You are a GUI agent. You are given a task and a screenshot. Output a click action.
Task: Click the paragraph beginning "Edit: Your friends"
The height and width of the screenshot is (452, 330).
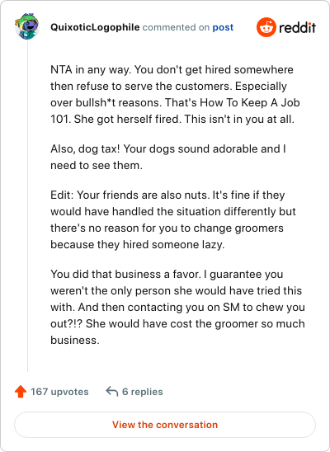[x=173, y=219]
